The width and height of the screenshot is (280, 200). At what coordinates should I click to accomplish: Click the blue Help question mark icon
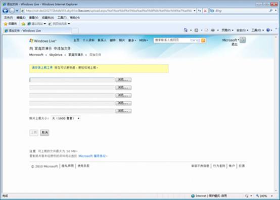tap(268, 30)
